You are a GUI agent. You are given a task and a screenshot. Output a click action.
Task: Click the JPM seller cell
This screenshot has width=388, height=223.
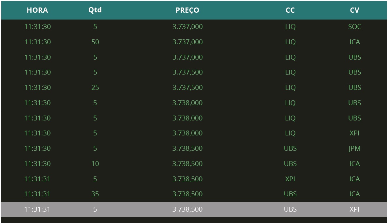[x=355, y=148]
